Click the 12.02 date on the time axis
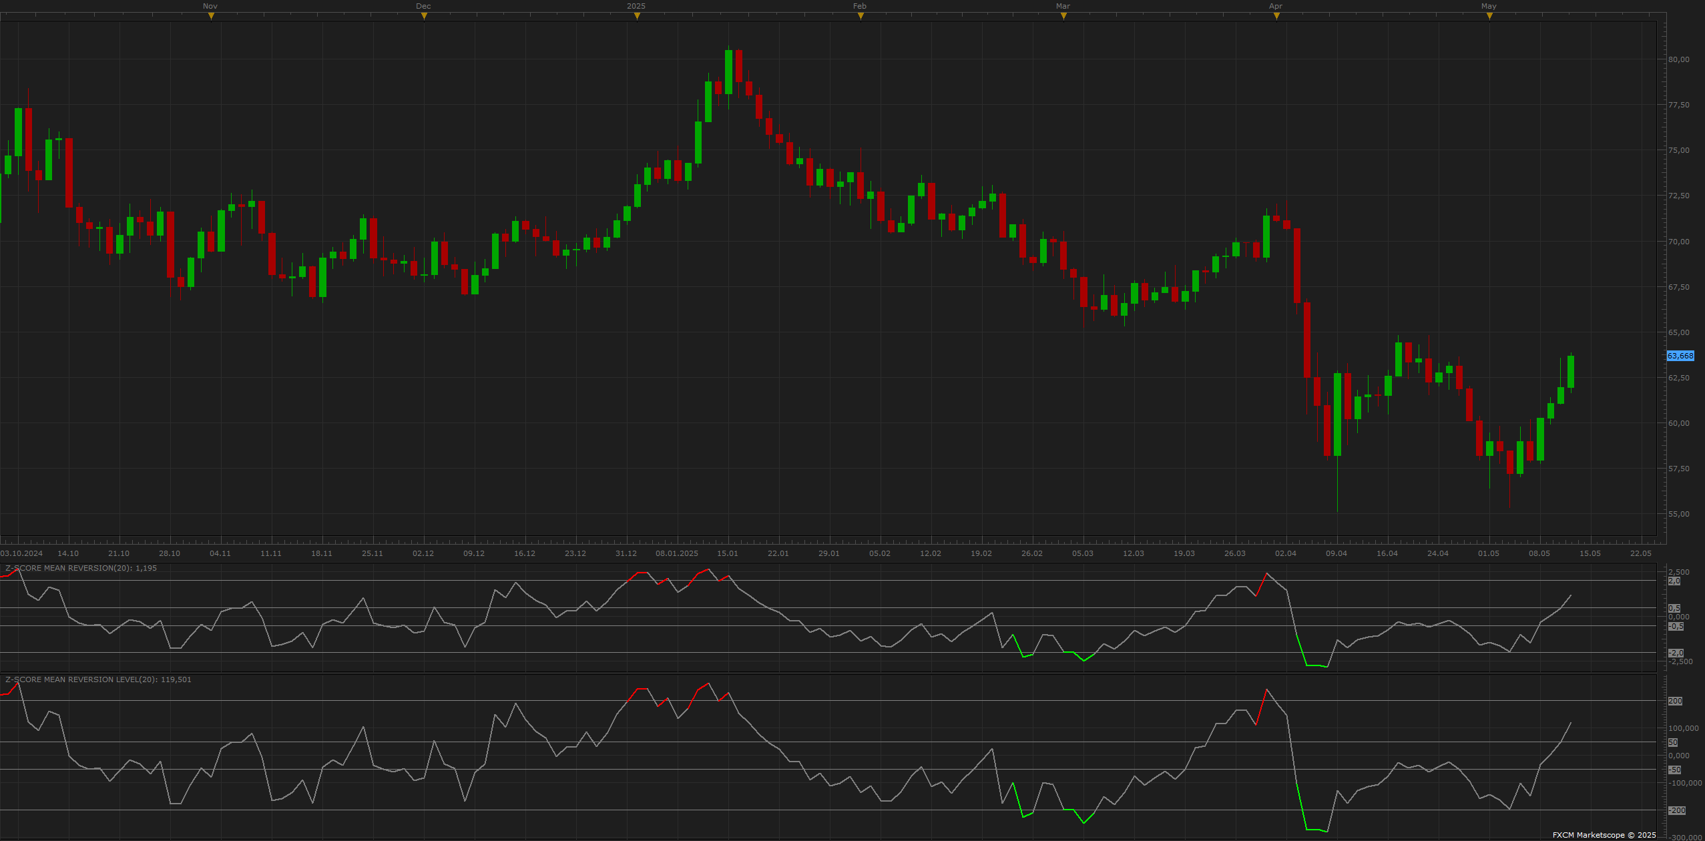 point(931,553)
